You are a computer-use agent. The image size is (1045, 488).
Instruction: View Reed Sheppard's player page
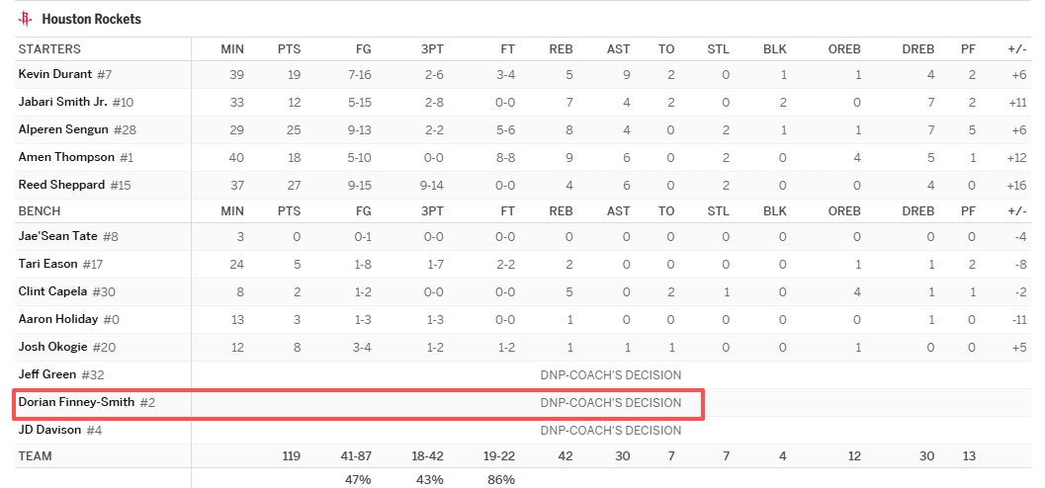pyautogui.click(x=61, y=185)
